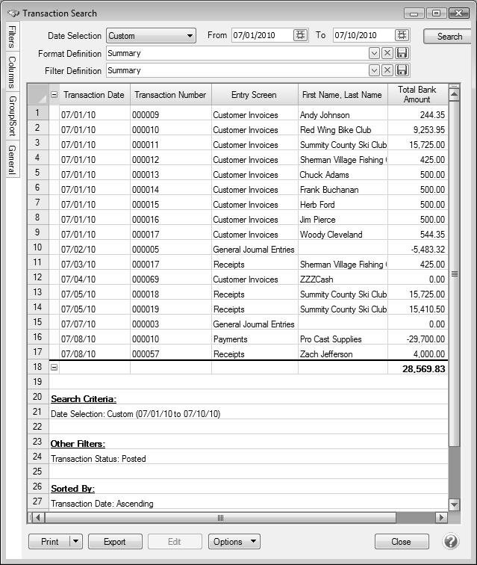The image size is (477, 565).
Task: Collapse the totals row 18 expander
Action: pos(54,368)
